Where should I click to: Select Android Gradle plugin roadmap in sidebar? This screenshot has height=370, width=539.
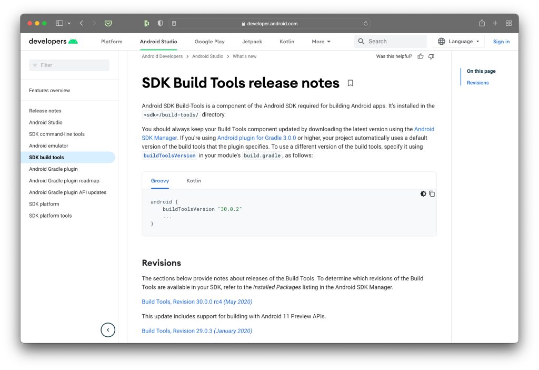tap(64, 181)
